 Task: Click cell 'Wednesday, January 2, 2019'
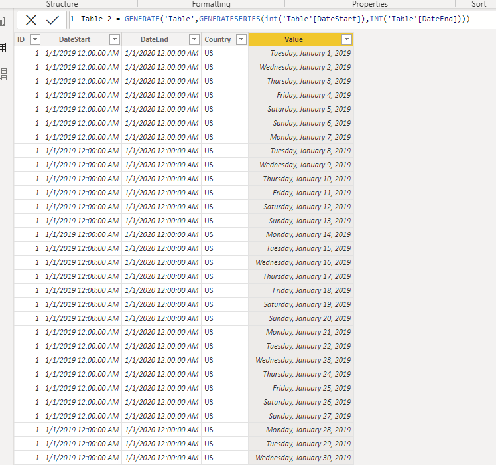[x=301, y=67]
